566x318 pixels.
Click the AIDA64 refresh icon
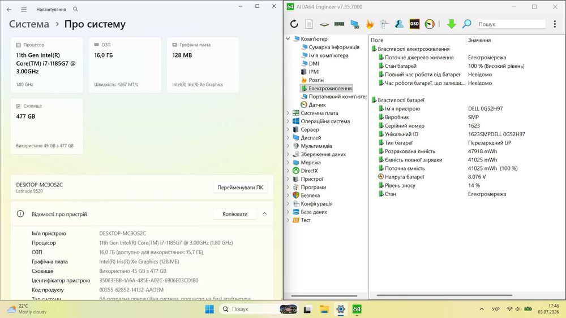[294, 24]
